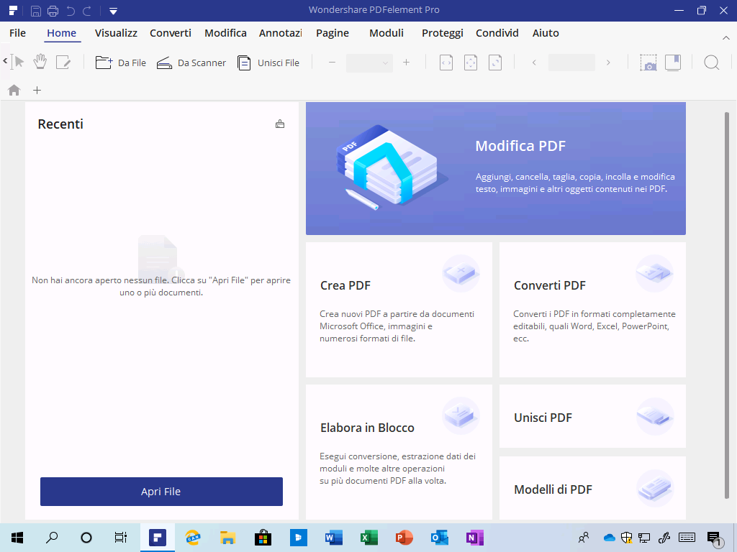
Task: Click the zoom out minus button
Action: tap(332, 63)
